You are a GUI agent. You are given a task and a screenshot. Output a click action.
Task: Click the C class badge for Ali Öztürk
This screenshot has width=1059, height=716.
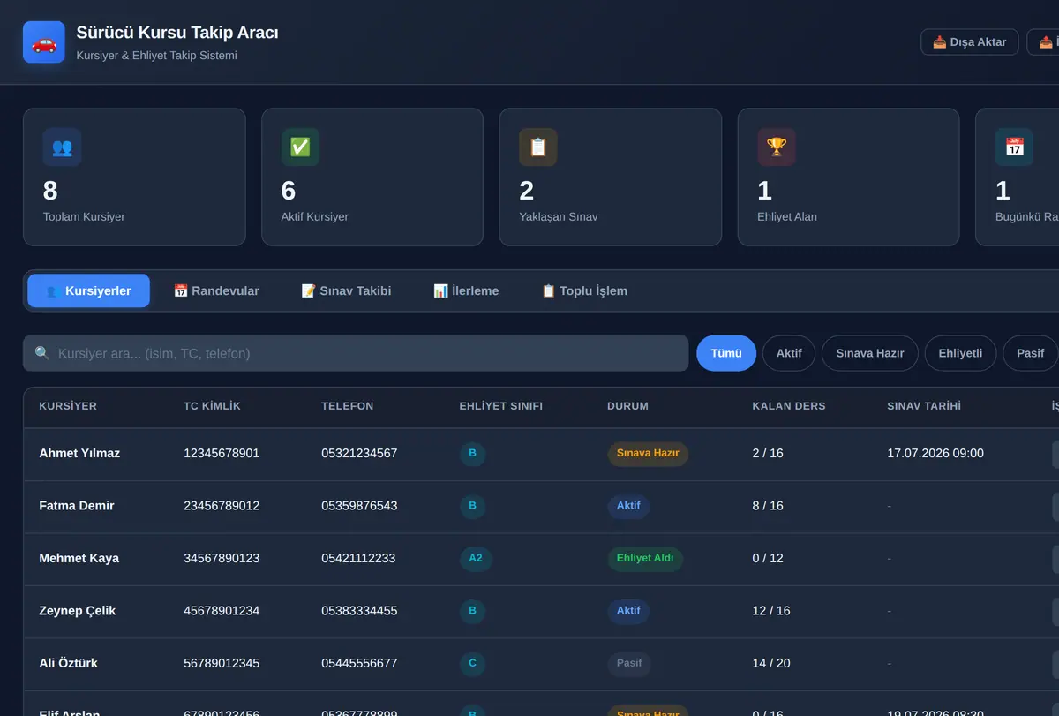pyautogui.click(x=472, y=664)
